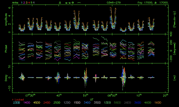Click the "Frq: 17000. & 17000." label
This screenshot has width=179, height=107.
[x=153, y=3]
